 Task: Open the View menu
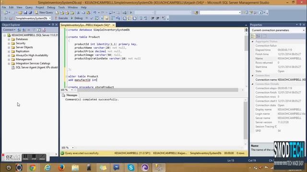(19, 8)
